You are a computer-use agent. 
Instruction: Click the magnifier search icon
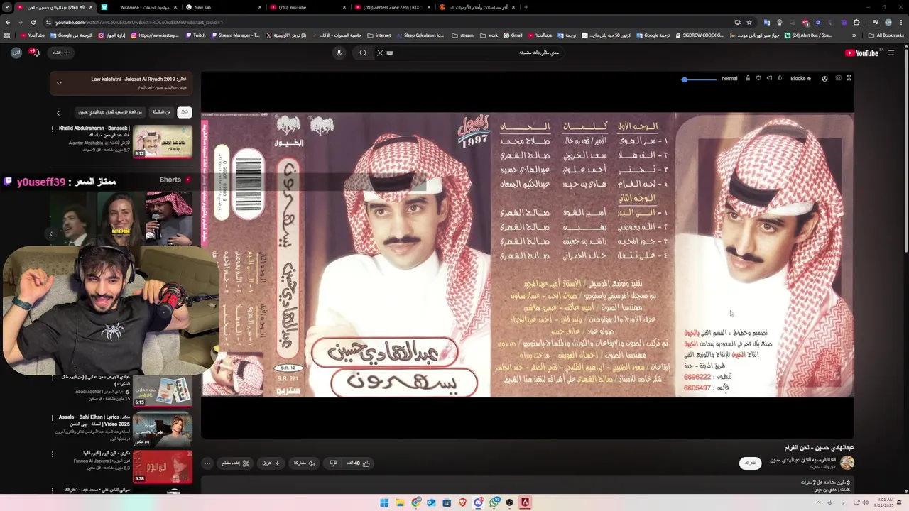[363, 53]
